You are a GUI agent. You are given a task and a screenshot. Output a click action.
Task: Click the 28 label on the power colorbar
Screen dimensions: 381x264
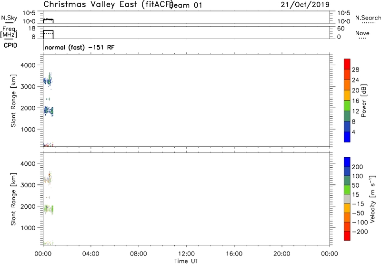click(355, 70)
